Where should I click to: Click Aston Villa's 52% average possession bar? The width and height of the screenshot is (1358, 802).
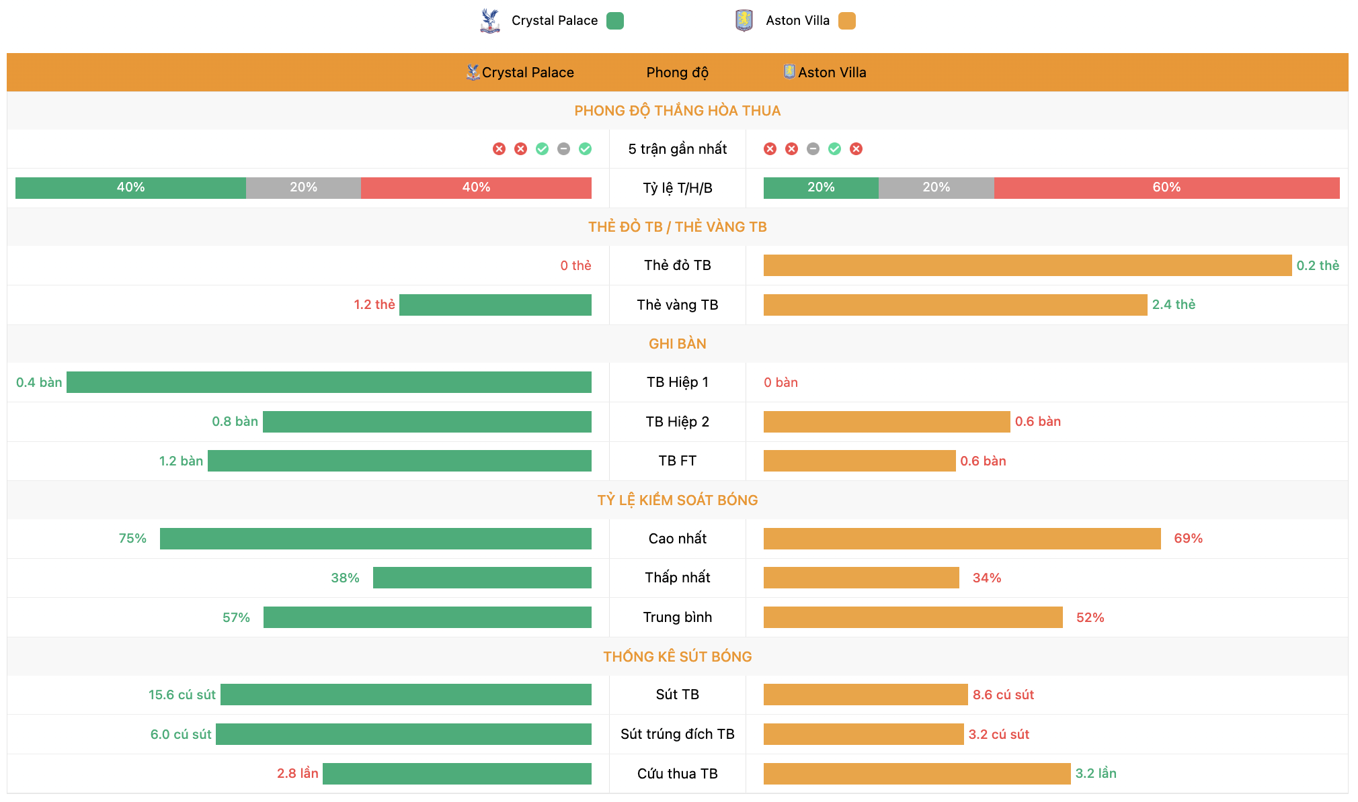pos(913,617)
